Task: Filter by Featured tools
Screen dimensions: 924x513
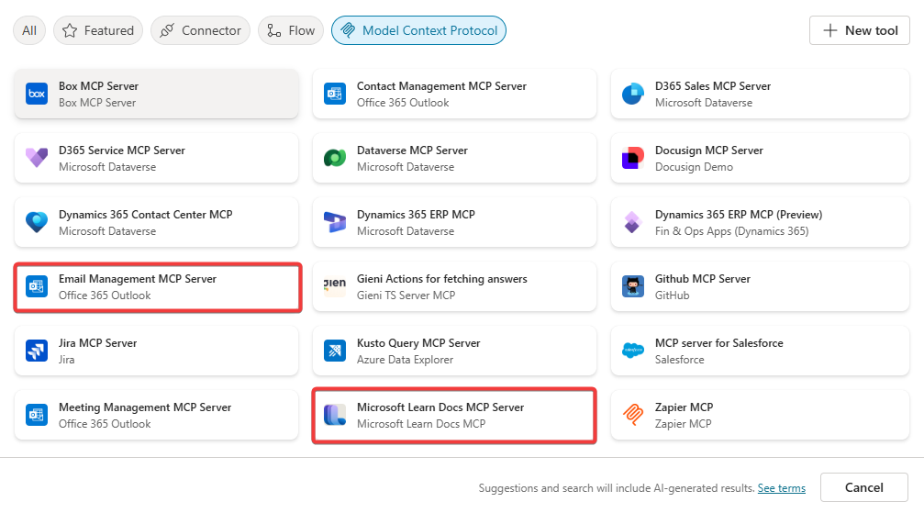Action: (98, 30)
